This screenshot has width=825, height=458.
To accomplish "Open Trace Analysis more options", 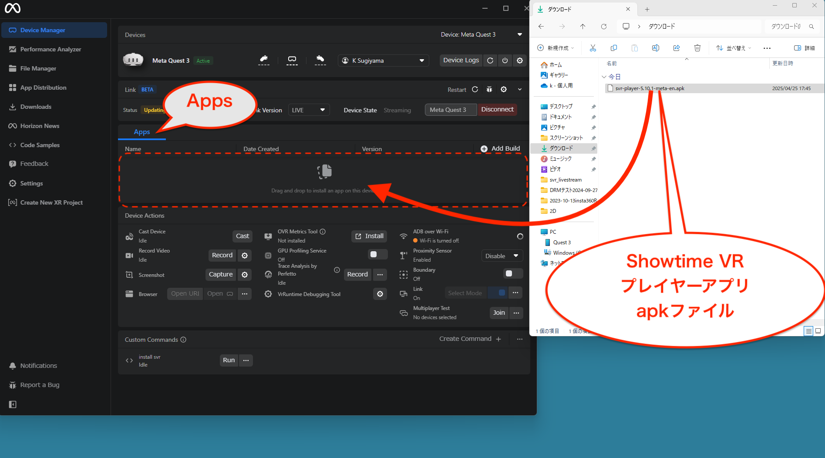I will point(380,275).
